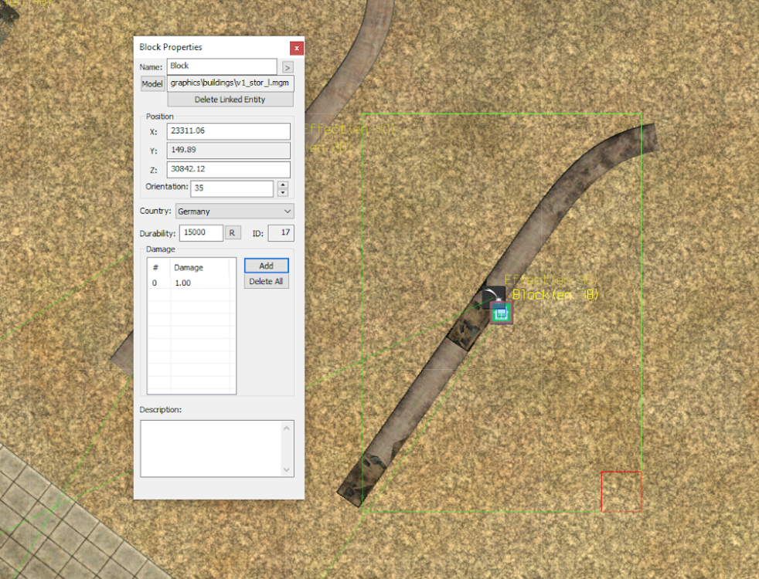The image size is (759, 579).
Task: Click the Damage column header
Action: (x=199, y=267)
